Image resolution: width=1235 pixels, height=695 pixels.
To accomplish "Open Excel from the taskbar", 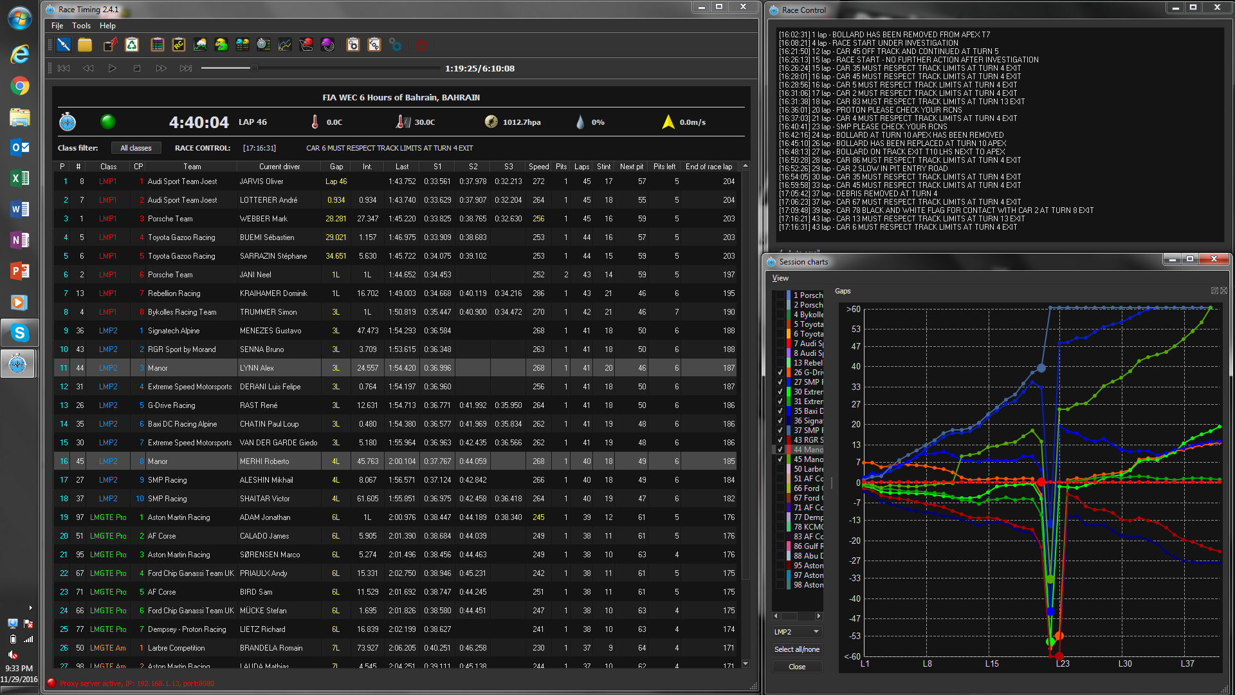I will coord(19,178).
